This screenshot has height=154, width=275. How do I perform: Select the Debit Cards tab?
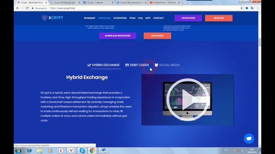coord(137,65)
